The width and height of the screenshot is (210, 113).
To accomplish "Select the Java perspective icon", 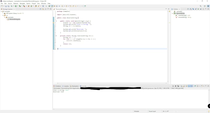I will coord(208,6).
